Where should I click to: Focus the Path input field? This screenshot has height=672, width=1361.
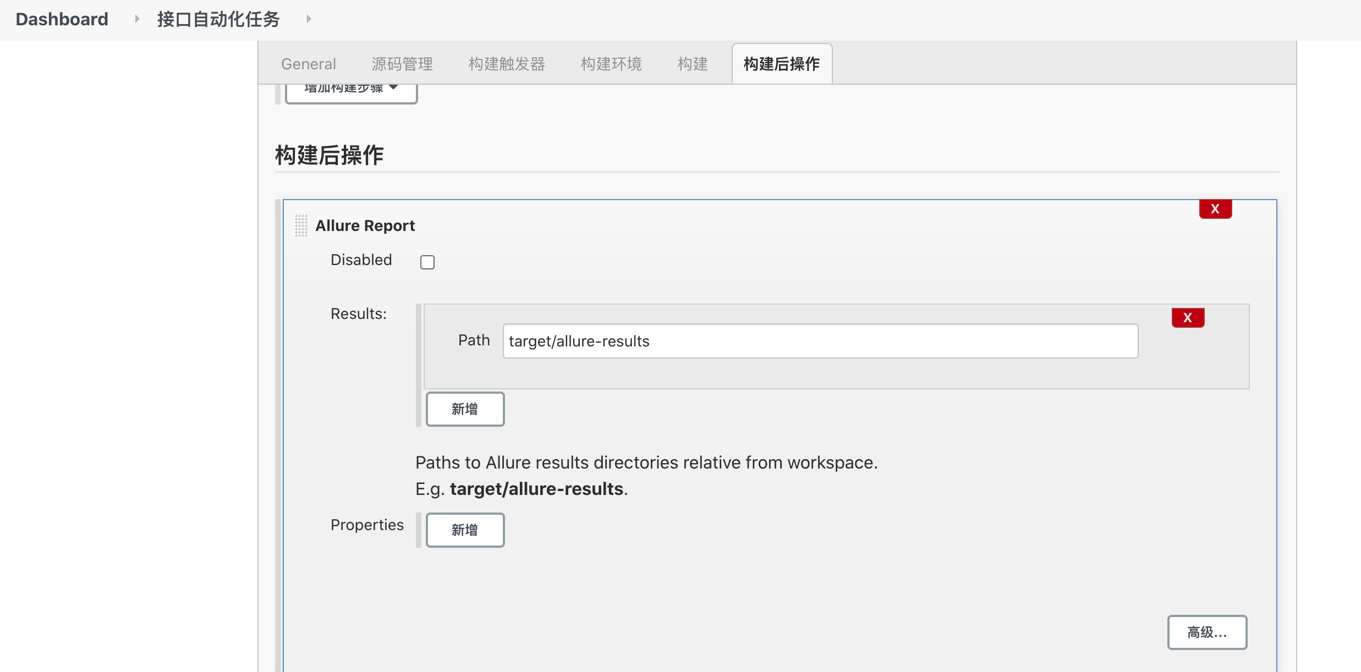pos(820,341)
